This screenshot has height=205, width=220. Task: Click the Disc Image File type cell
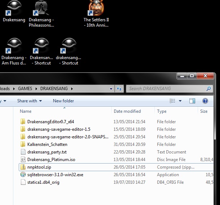171,160
